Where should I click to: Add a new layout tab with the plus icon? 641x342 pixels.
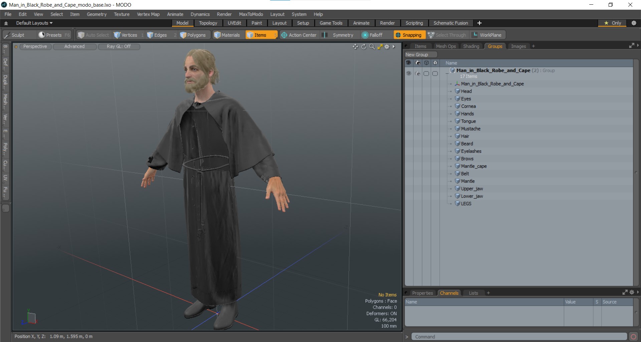pos(479,23)
